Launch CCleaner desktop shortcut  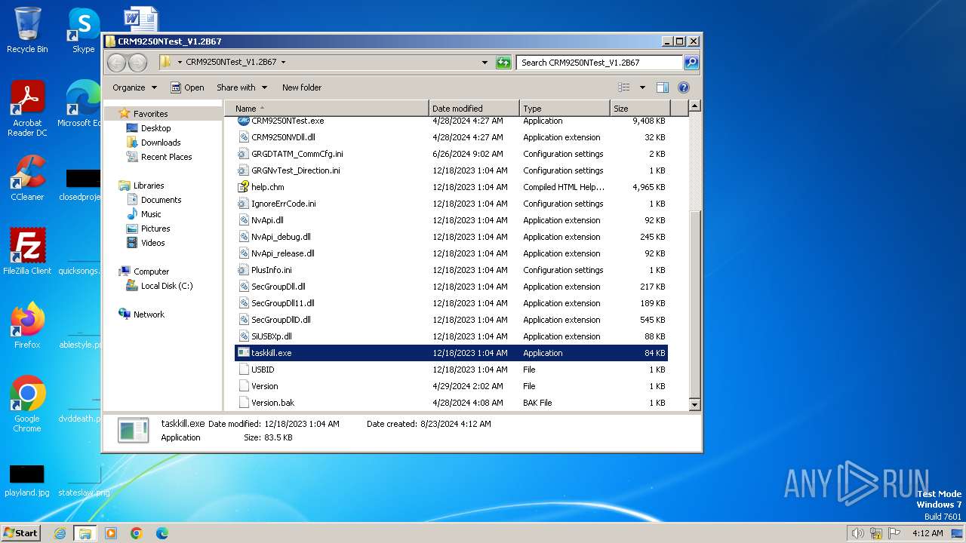coord(27,178)
